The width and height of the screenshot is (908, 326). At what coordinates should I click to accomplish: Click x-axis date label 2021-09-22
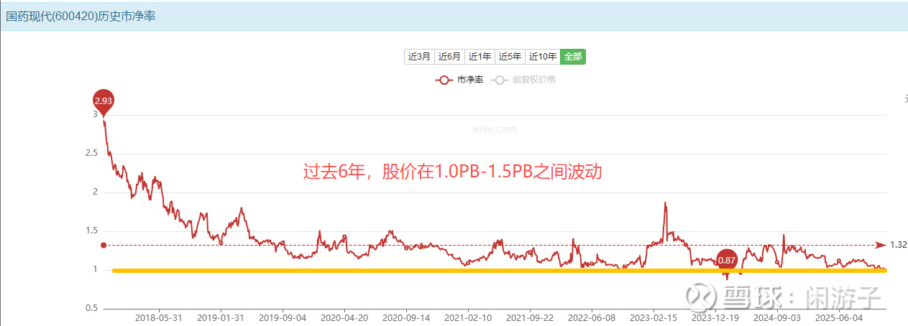(x=530, y=317)
